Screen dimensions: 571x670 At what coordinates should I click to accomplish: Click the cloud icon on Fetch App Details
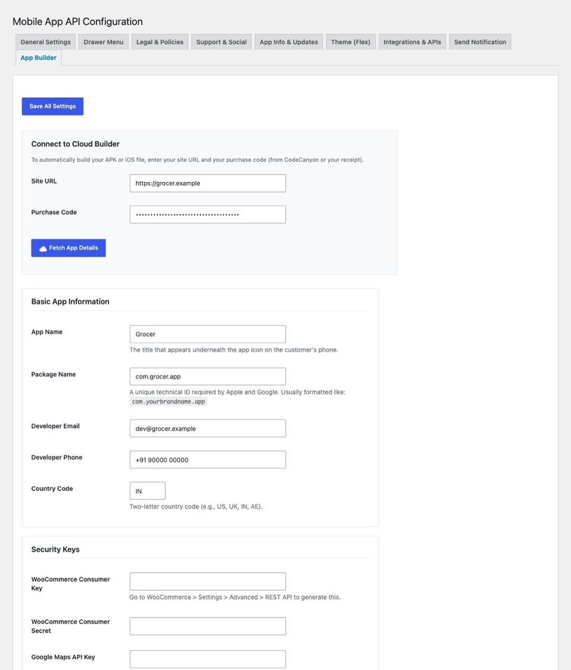[x=43, y=248]
